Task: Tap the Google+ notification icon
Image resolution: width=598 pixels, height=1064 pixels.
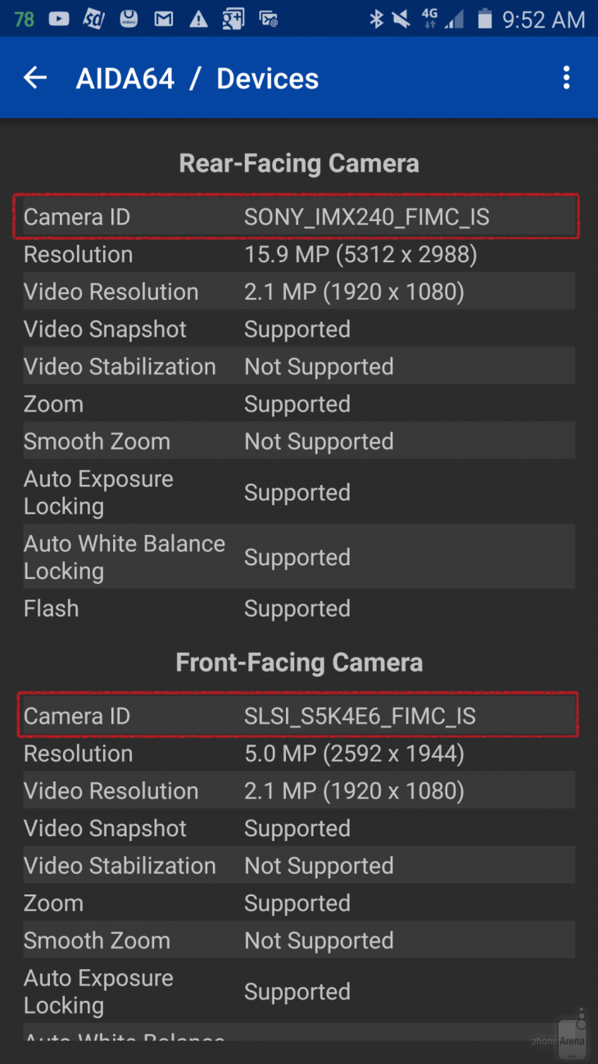Action: 233,19
